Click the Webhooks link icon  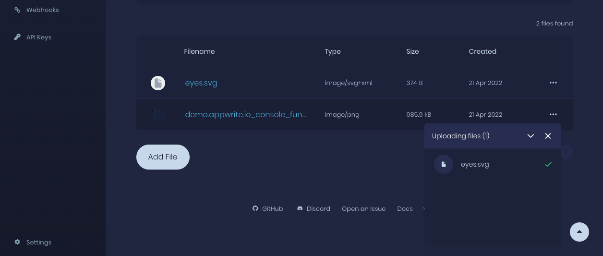(x=17, y=10)
